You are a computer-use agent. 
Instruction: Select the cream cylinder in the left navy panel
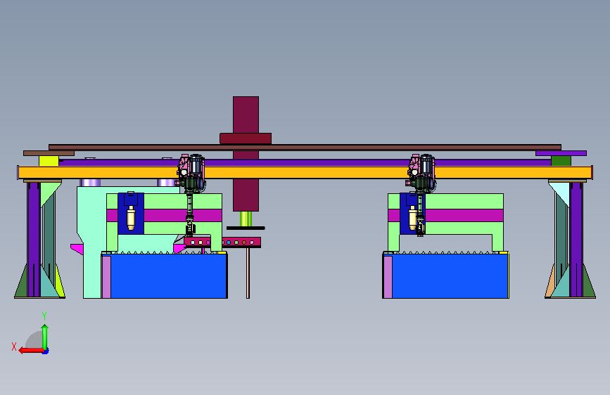(x=131, y=218)
